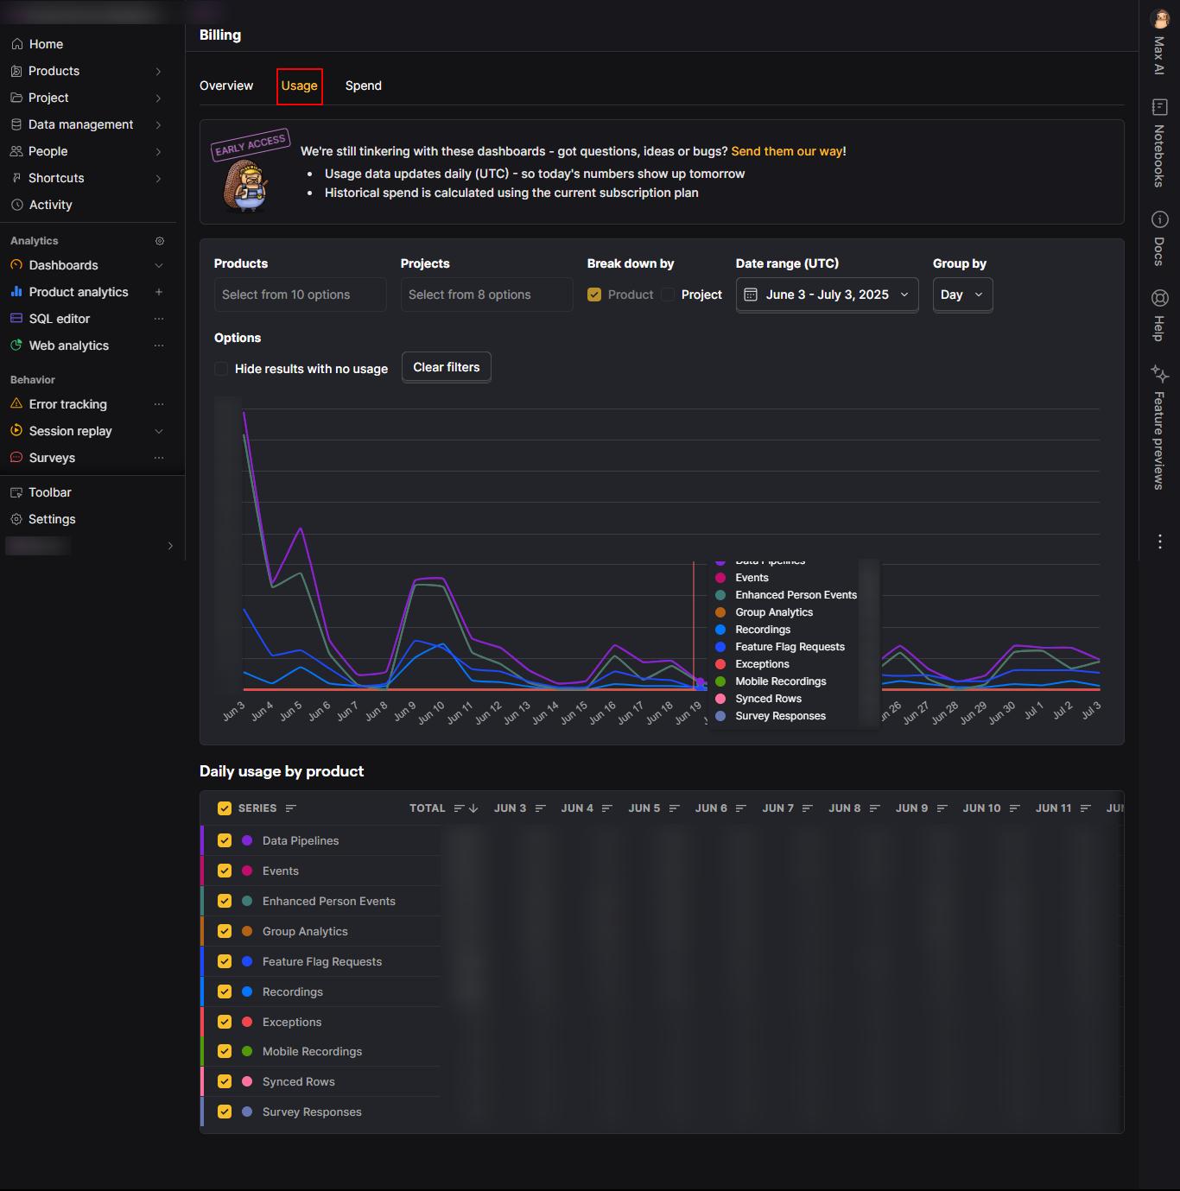Image resolution: width=1180 pixels, height=1191 pixels.
Task: Click the Clear filters button
Action: (447, 367)
